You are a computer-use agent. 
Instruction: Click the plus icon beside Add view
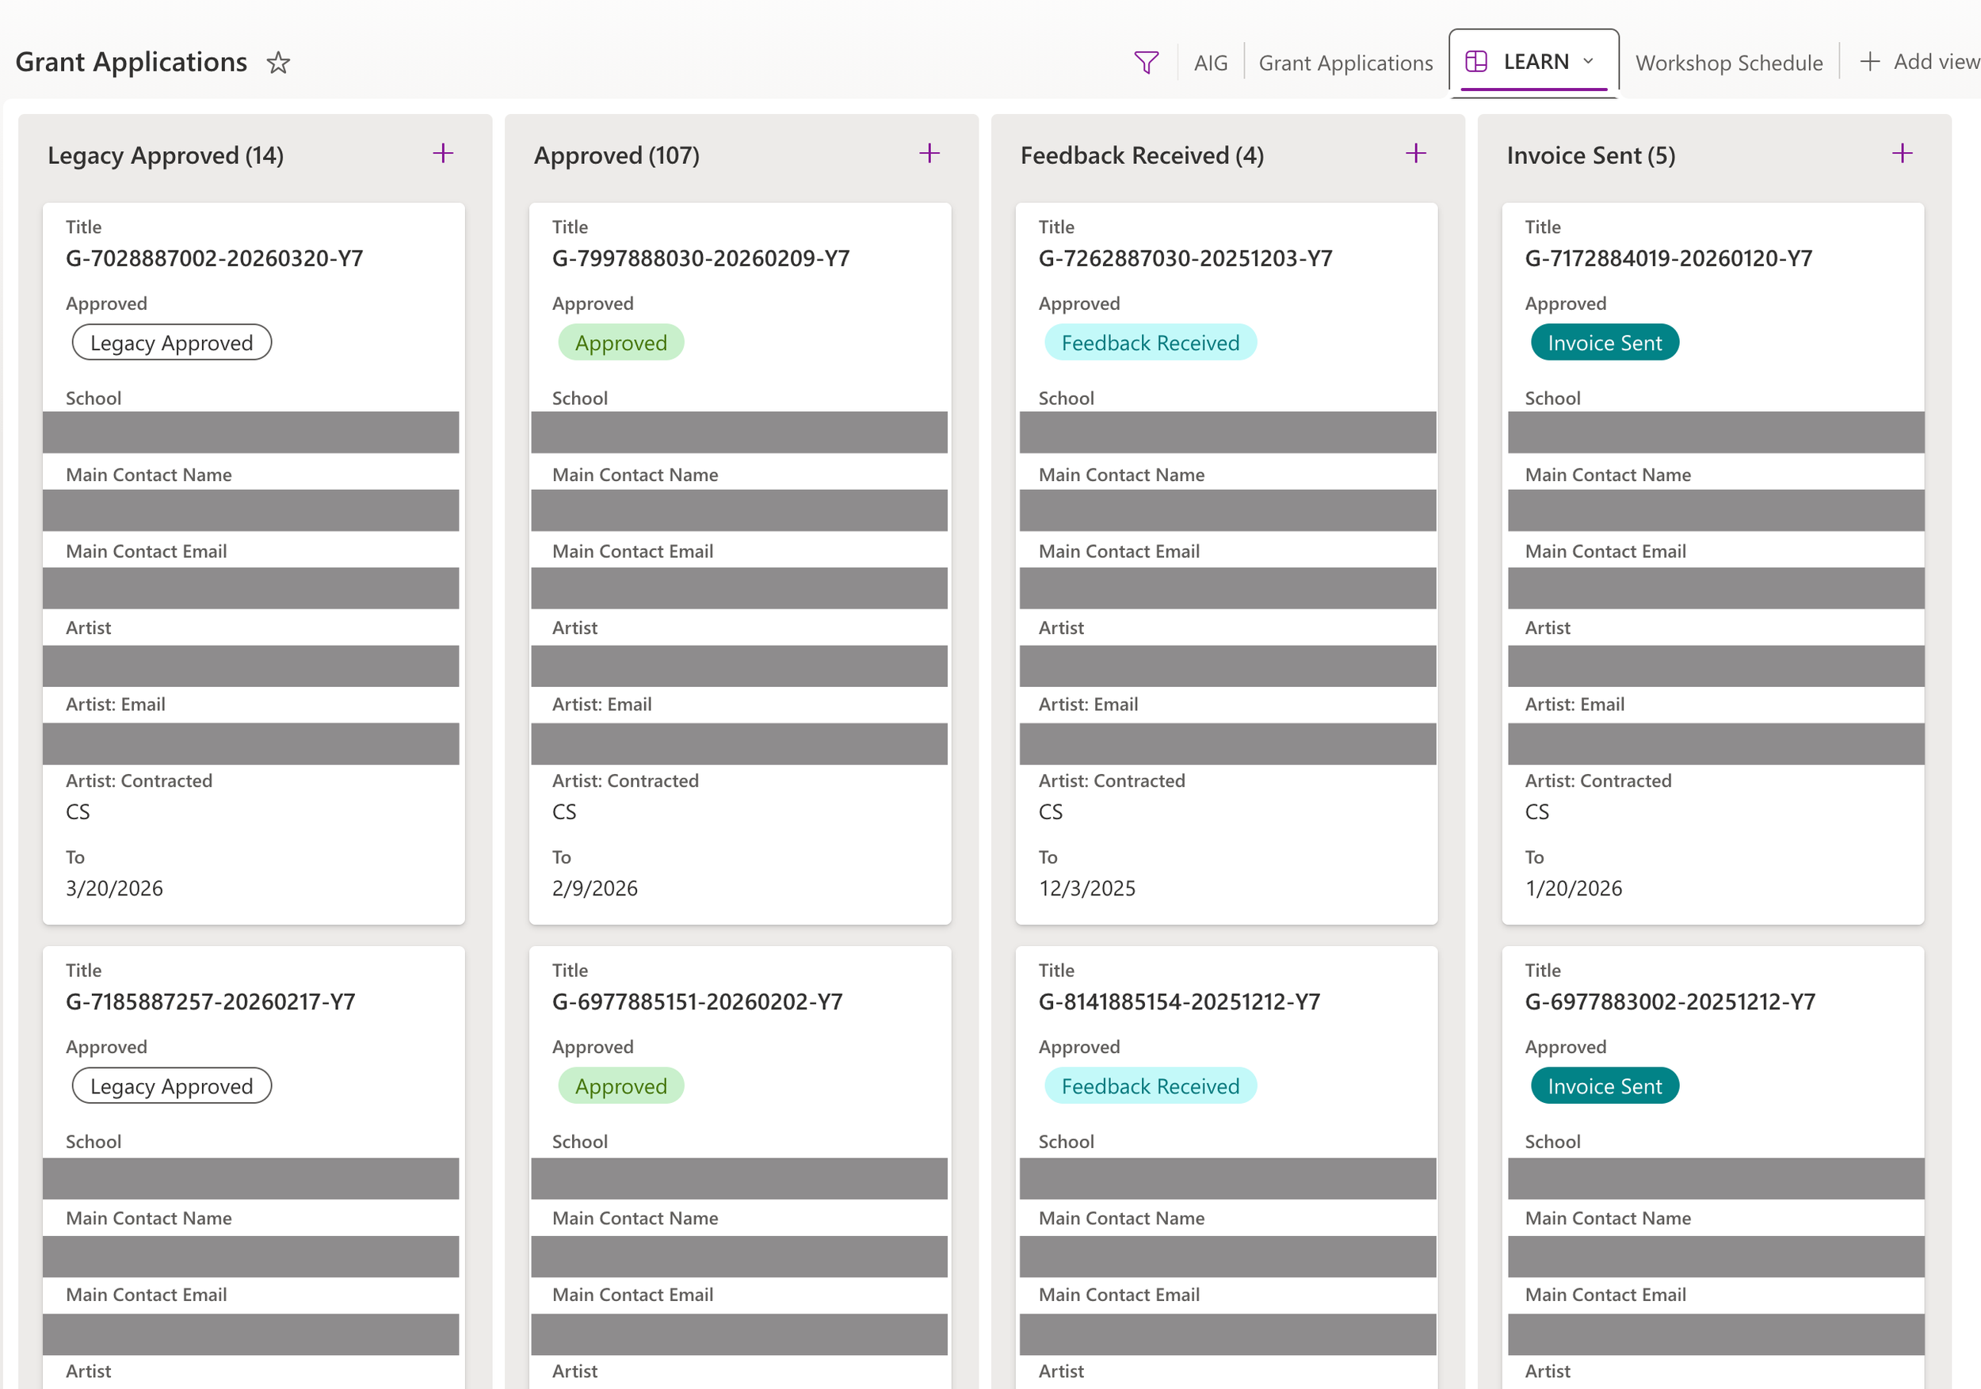[1870, 62]
